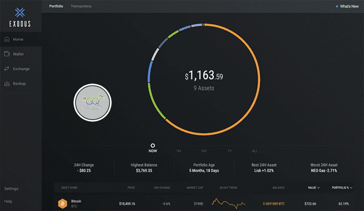Switch the timeline to 6M
The width and height of the screenshot is (364, 211).
tap(204, 151)
